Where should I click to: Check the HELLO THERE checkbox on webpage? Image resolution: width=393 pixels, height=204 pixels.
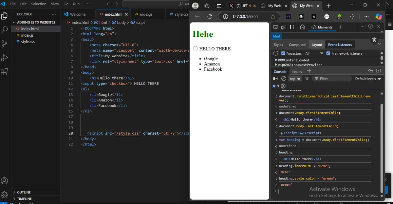[196, 48]
